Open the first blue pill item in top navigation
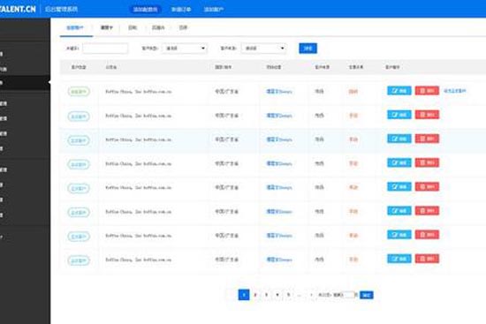The image size is (486, 324). coord(146,10)
